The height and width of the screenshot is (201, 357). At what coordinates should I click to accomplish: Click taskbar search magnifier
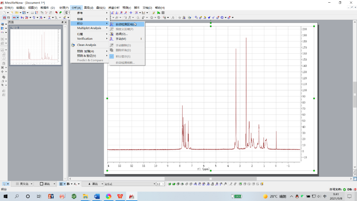17,196
